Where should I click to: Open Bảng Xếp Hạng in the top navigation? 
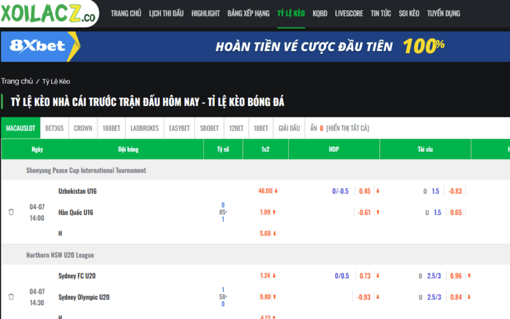(249, 13)
